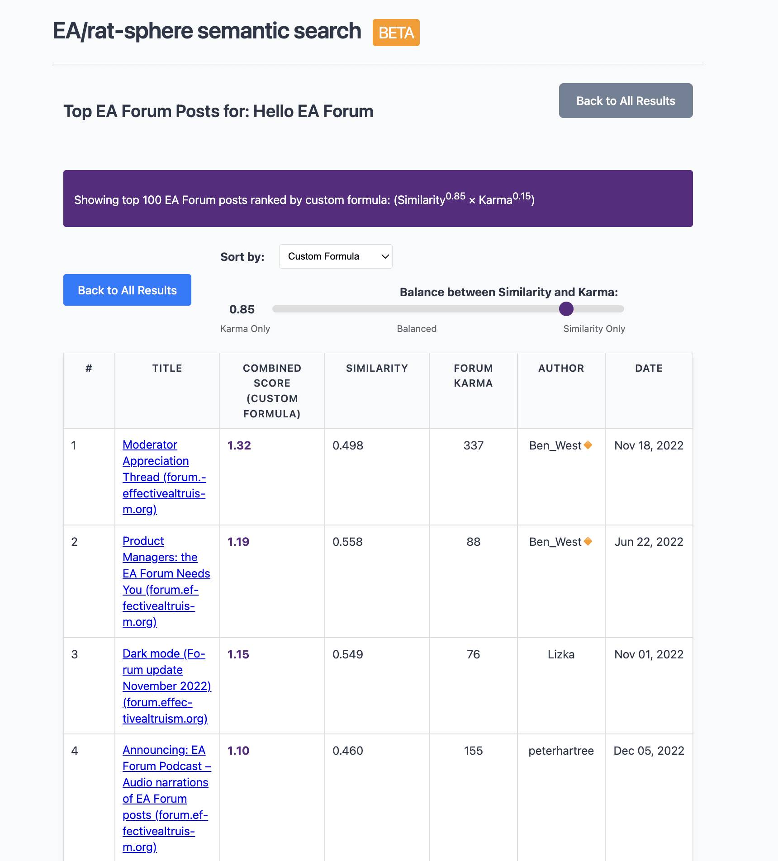Click the EA/rat-sphere semantic search heading
This screenshot has width=778, height=861.
click(207, 31)
